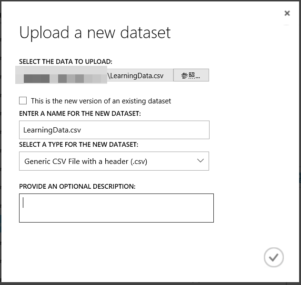Screen dimensions: 301x285
Task: Expand the dataset type dropdown chevron
Action: (x=201, y=161)
